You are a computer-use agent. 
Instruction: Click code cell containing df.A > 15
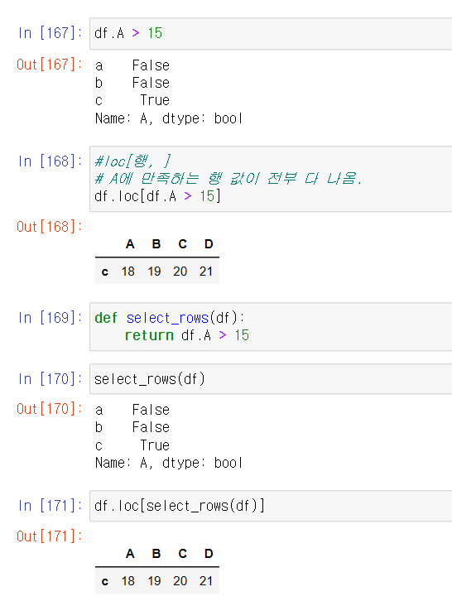coord(271,33)
